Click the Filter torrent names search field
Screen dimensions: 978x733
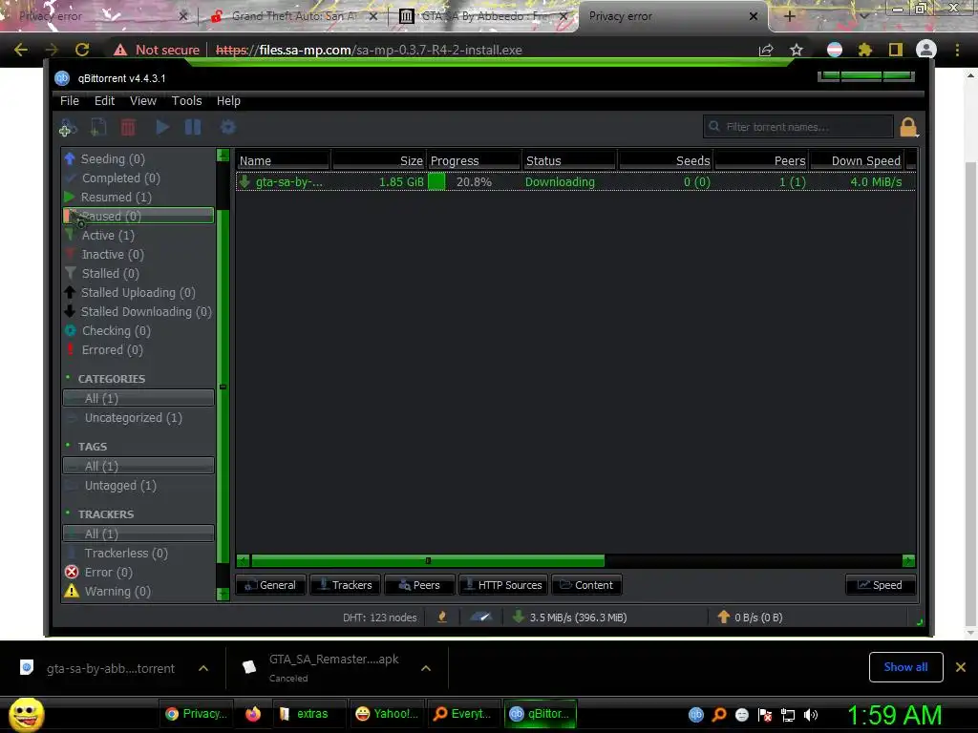(x=797, y=127)
